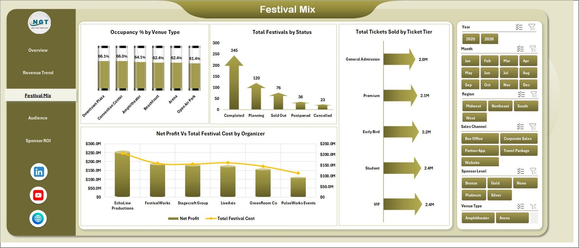The image size is (579, 248).
Task: Click the VIP ticket tier arrow
Action: pyautogui.click(x=403, y=204)
